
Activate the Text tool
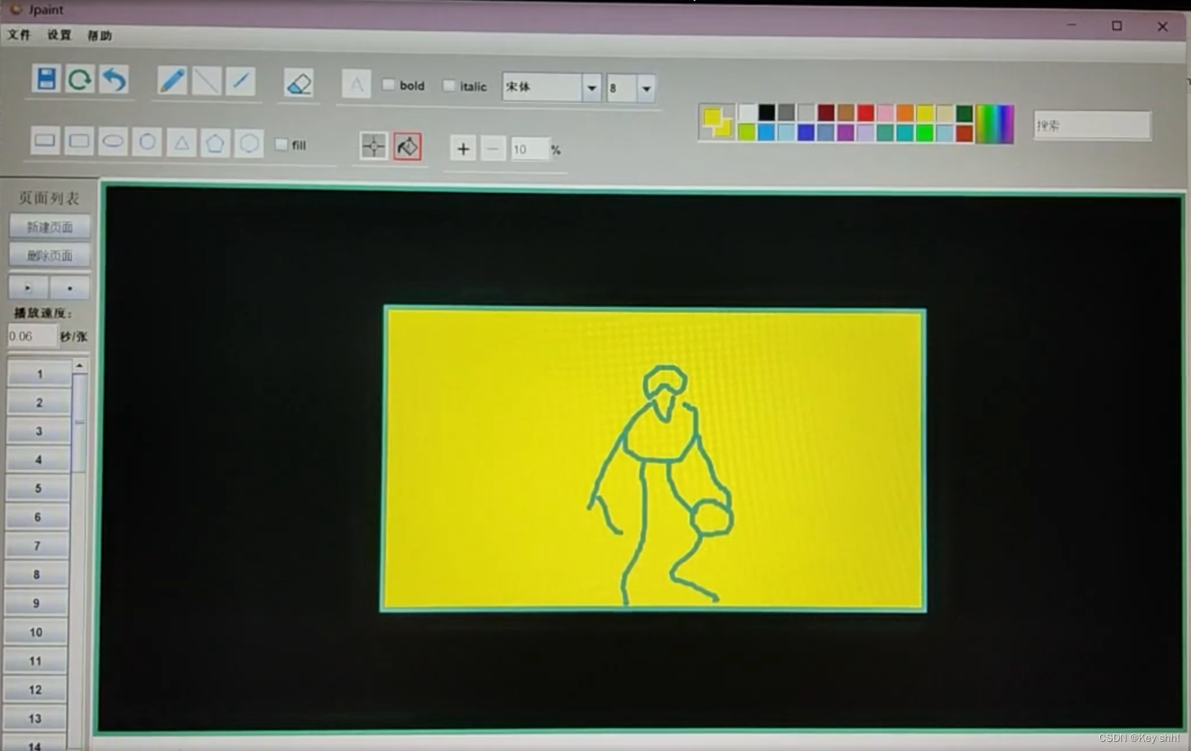tap(356, 85)
